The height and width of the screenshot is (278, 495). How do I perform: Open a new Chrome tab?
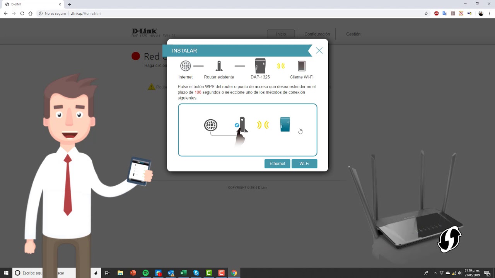coord(70,4)
